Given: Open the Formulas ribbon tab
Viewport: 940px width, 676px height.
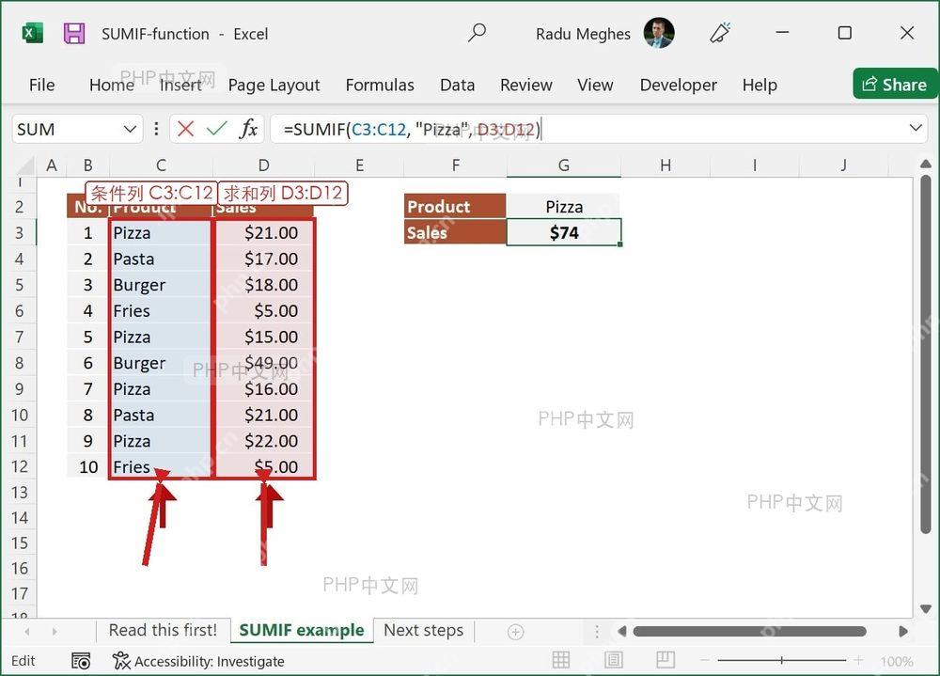Looking at the screenshot, I should (x=380, y=86).
